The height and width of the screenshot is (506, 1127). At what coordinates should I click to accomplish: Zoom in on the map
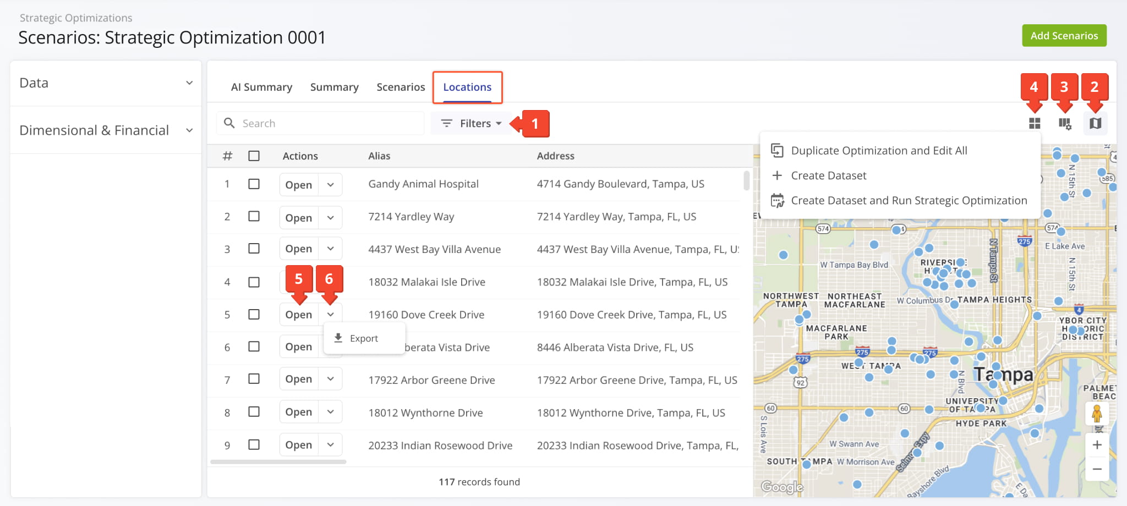click(1097, 445)
